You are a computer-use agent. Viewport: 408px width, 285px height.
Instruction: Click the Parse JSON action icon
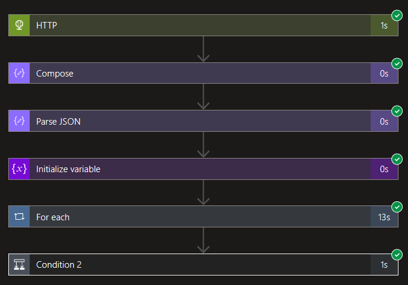click(x=19, y=121)
